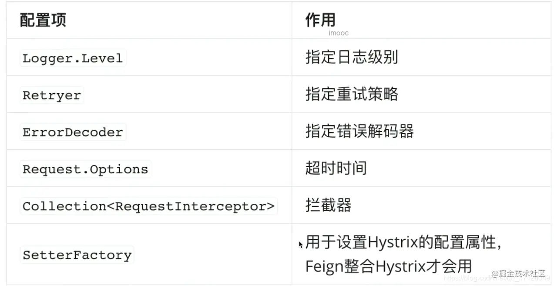
Task: Click the SetterFactory code label
Action: pos(77,255)
